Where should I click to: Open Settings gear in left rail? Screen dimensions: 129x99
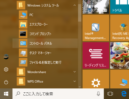(6, 69)
